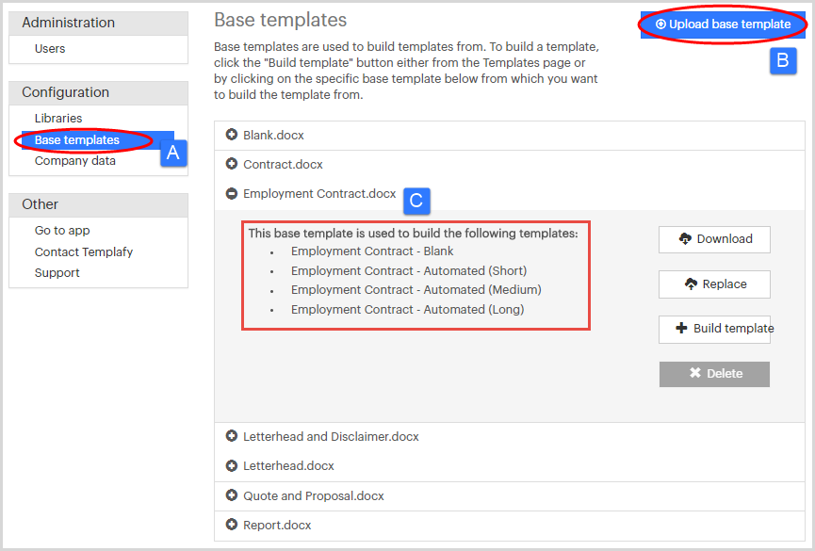Click the Configuration section header

[x=98, y=92]
